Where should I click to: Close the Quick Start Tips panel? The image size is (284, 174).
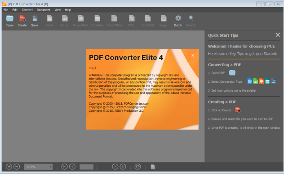278,35
